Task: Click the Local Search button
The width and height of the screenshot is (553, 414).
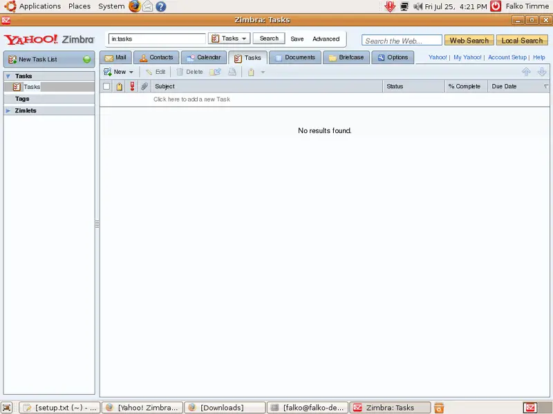Action: [522, 41]
